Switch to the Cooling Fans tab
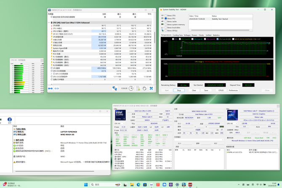 click(178, 35)
